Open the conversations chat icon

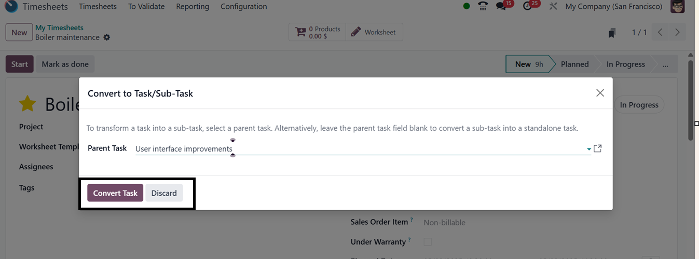click(501, 7)
